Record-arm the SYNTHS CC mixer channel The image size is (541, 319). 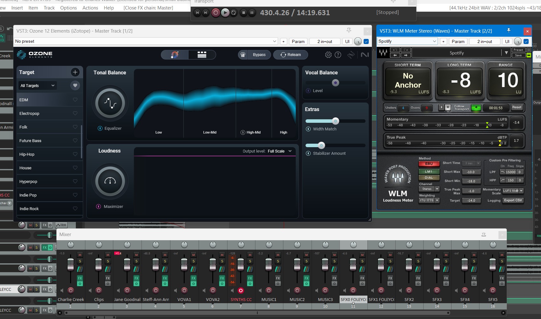[x=241, y=291]
